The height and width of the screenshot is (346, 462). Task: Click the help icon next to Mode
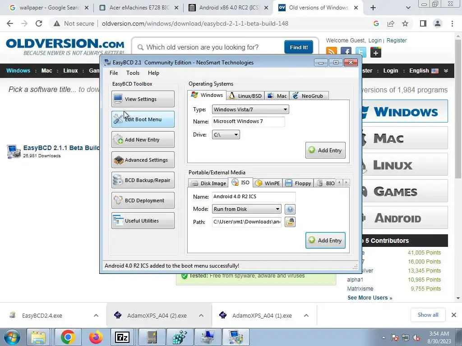(290, 209)
